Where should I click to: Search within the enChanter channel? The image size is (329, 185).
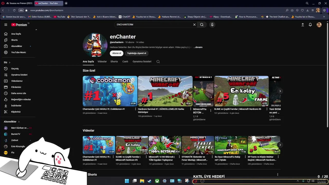(x=158, y=62)
